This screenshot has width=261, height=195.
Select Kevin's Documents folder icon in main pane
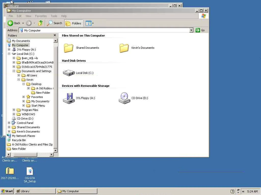point(124,48)
